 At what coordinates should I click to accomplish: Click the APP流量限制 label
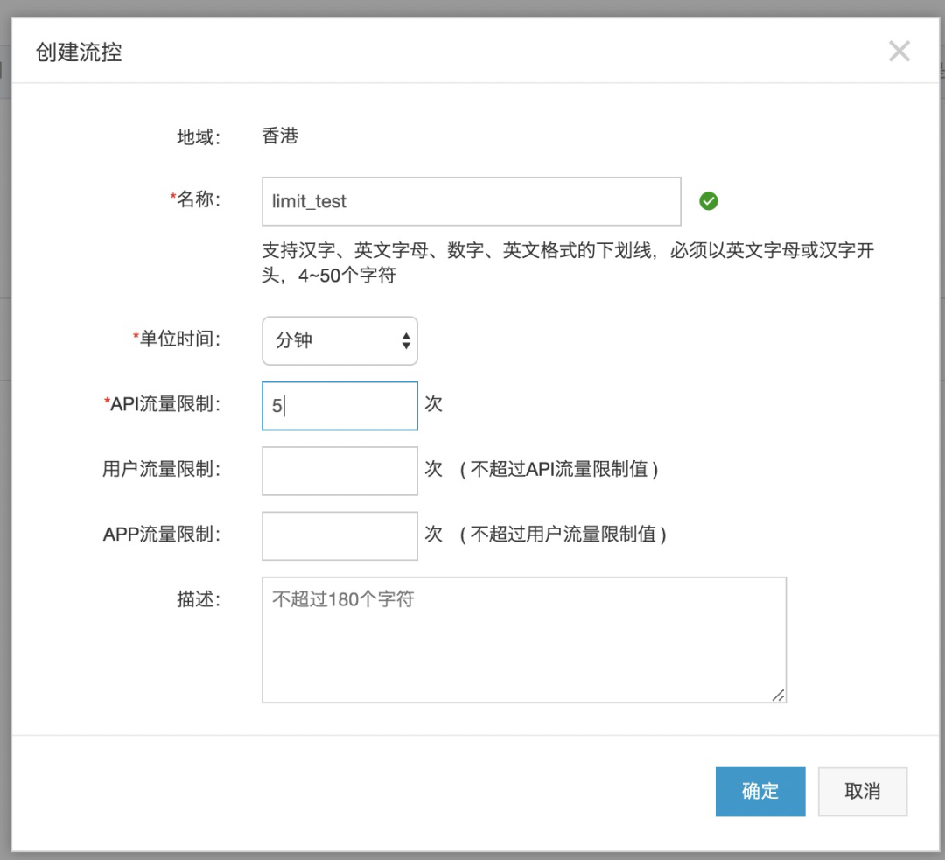(162, 534)
